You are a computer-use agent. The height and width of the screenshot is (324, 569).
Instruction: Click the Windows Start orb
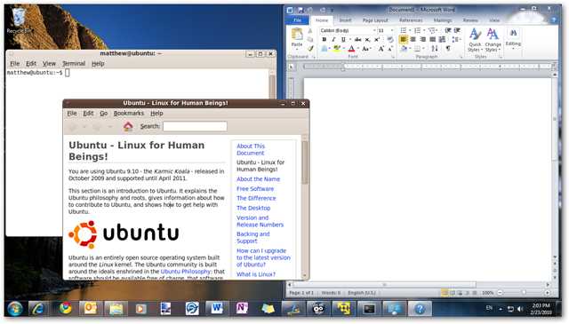15,309
